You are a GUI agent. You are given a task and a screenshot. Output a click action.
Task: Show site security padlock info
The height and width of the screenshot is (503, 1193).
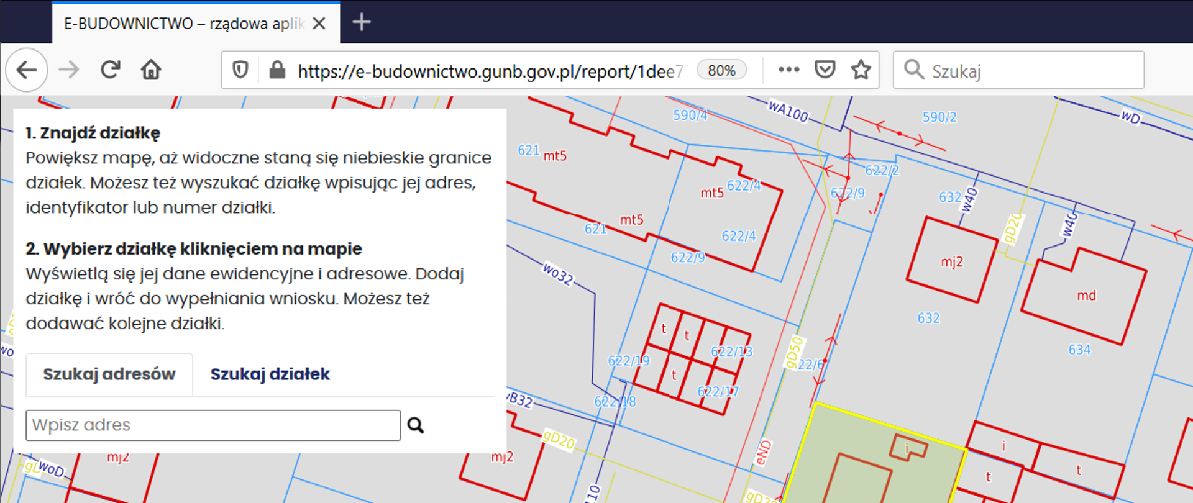click(277, 70)
